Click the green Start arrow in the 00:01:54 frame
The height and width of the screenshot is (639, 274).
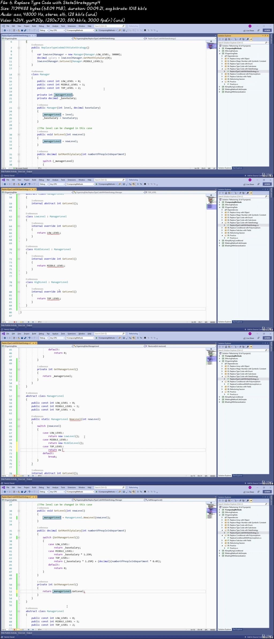click(x=97, y=30)
